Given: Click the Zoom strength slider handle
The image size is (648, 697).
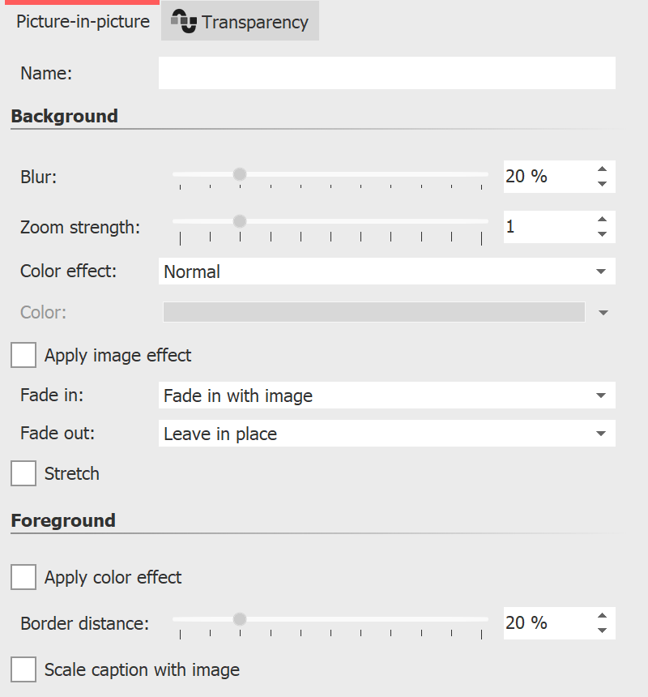Looking at the screenshot, I should (240, 220).
